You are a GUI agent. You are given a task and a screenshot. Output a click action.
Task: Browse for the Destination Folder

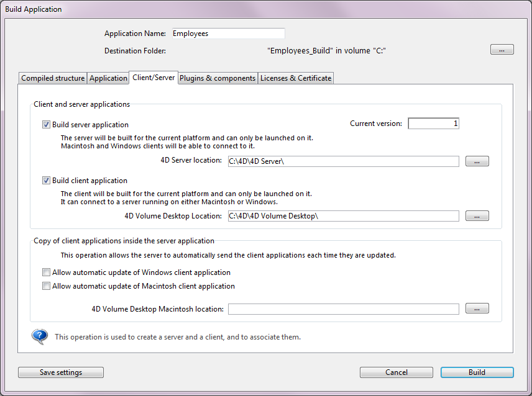[x=502, y=50]
